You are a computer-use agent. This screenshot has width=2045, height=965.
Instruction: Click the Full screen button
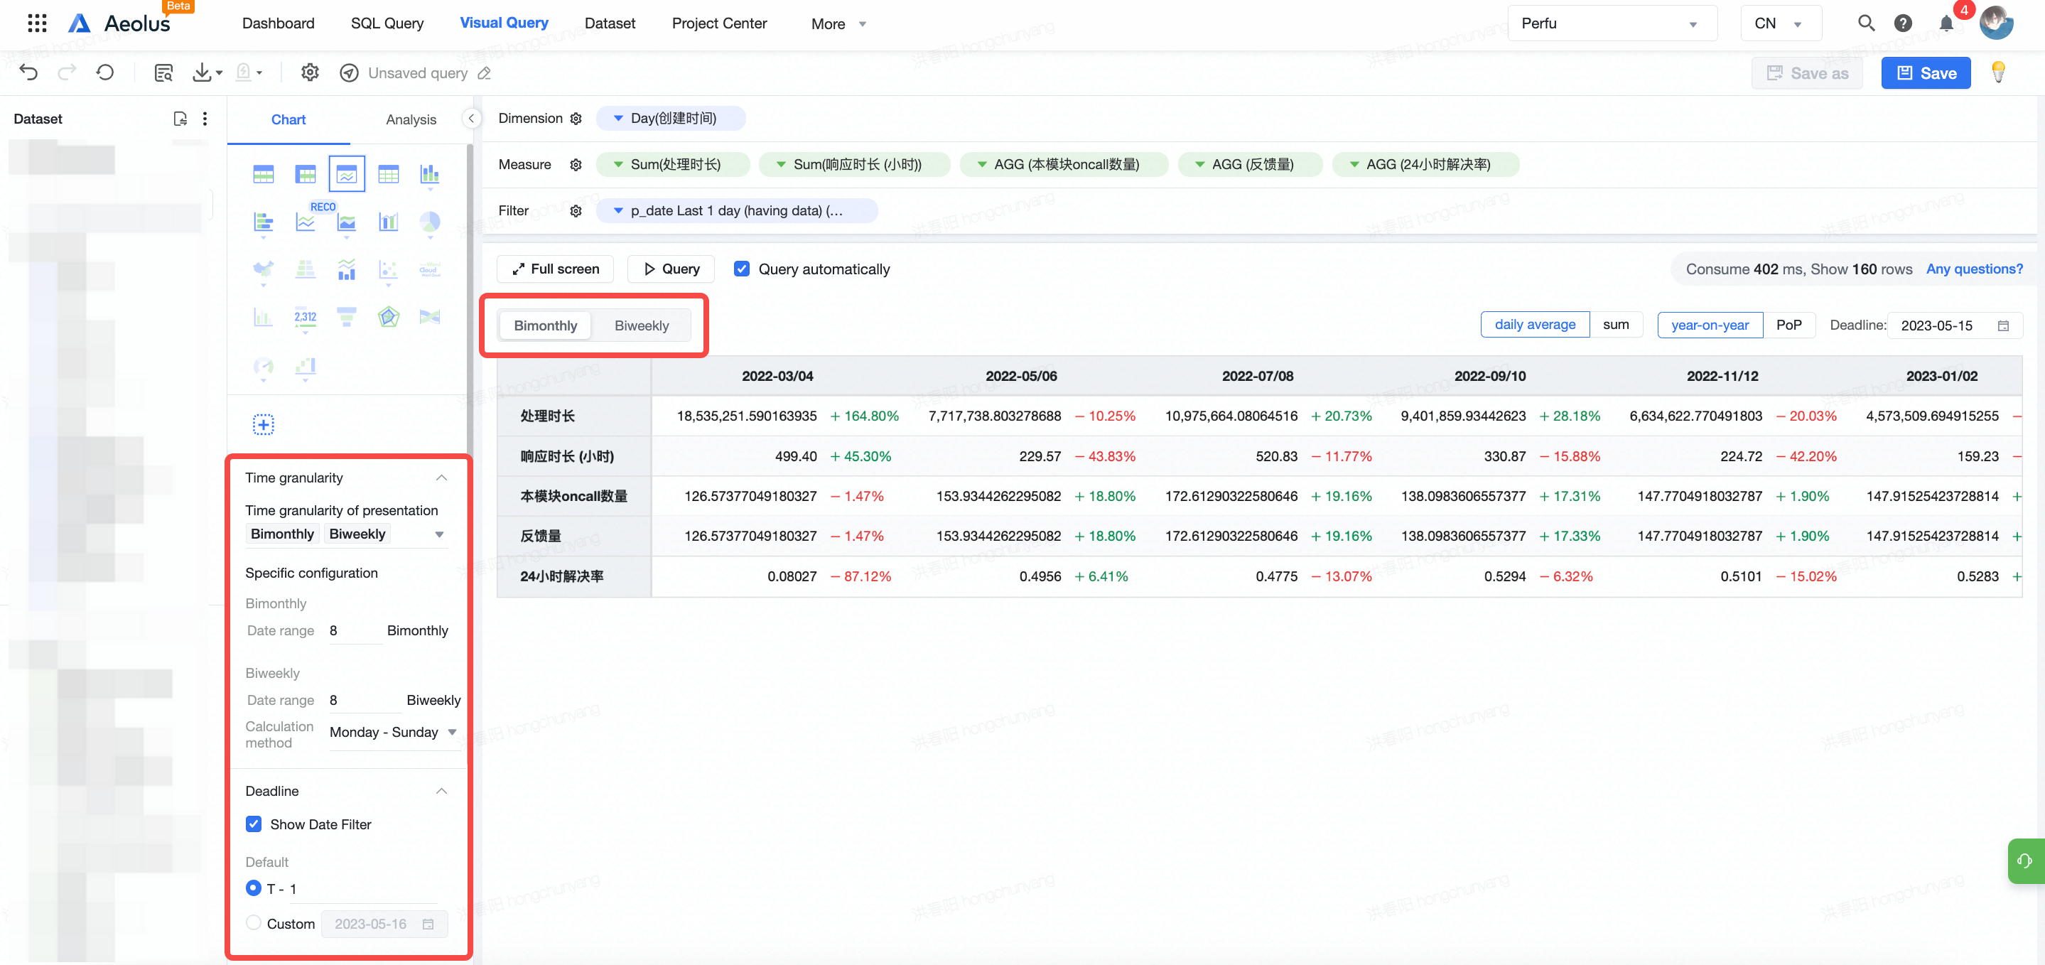(555, 269)
